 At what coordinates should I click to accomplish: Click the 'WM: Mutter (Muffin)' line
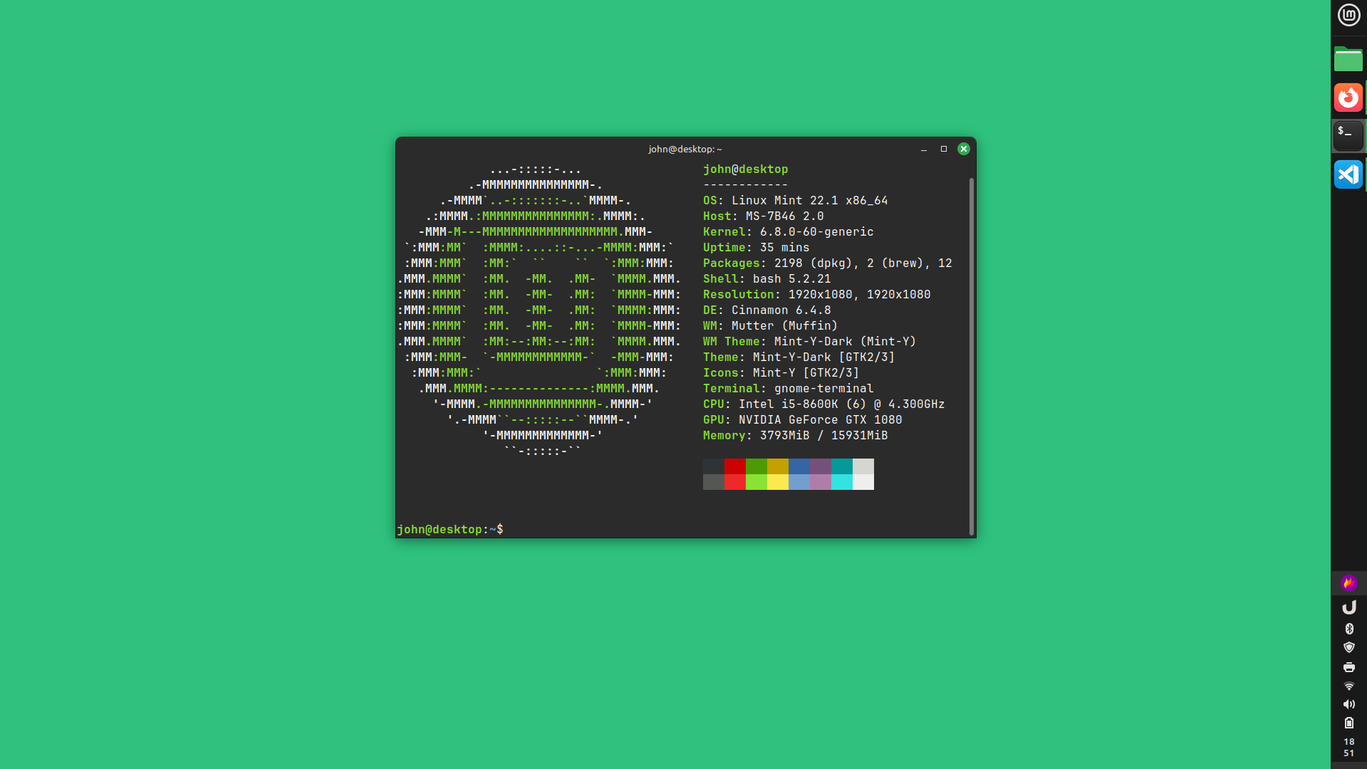click(771, 325)
